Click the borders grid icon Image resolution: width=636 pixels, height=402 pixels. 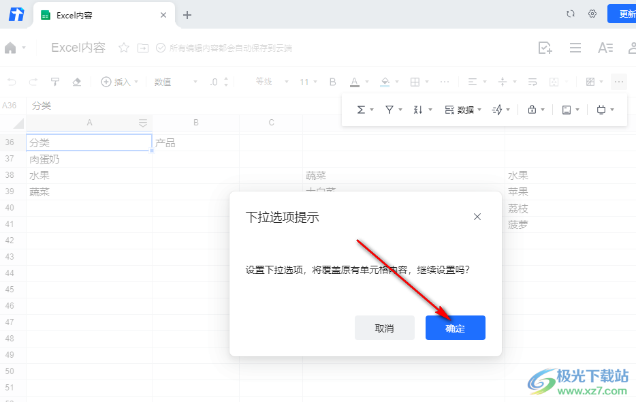[x=415, y=82]
